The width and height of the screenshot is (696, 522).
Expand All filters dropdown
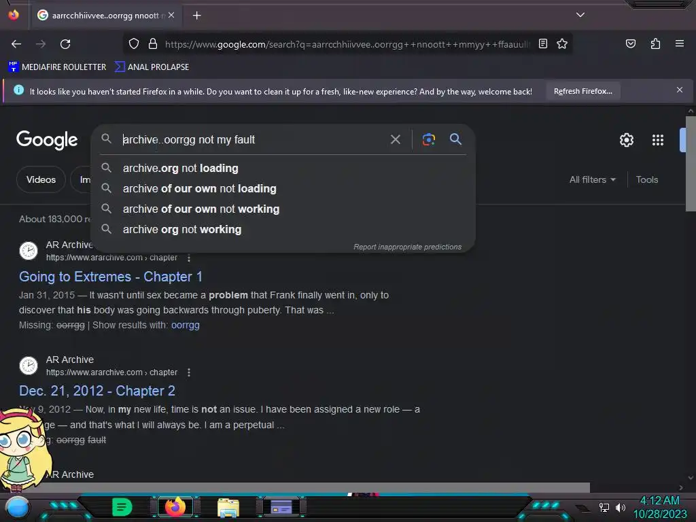click(x=593, y=179)
